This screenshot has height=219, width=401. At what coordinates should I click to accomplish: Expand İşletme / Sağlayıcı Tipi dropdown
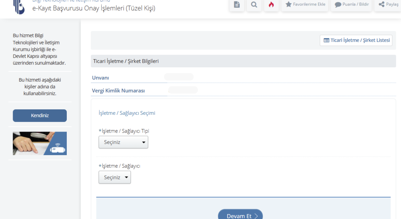coord(123,142)
